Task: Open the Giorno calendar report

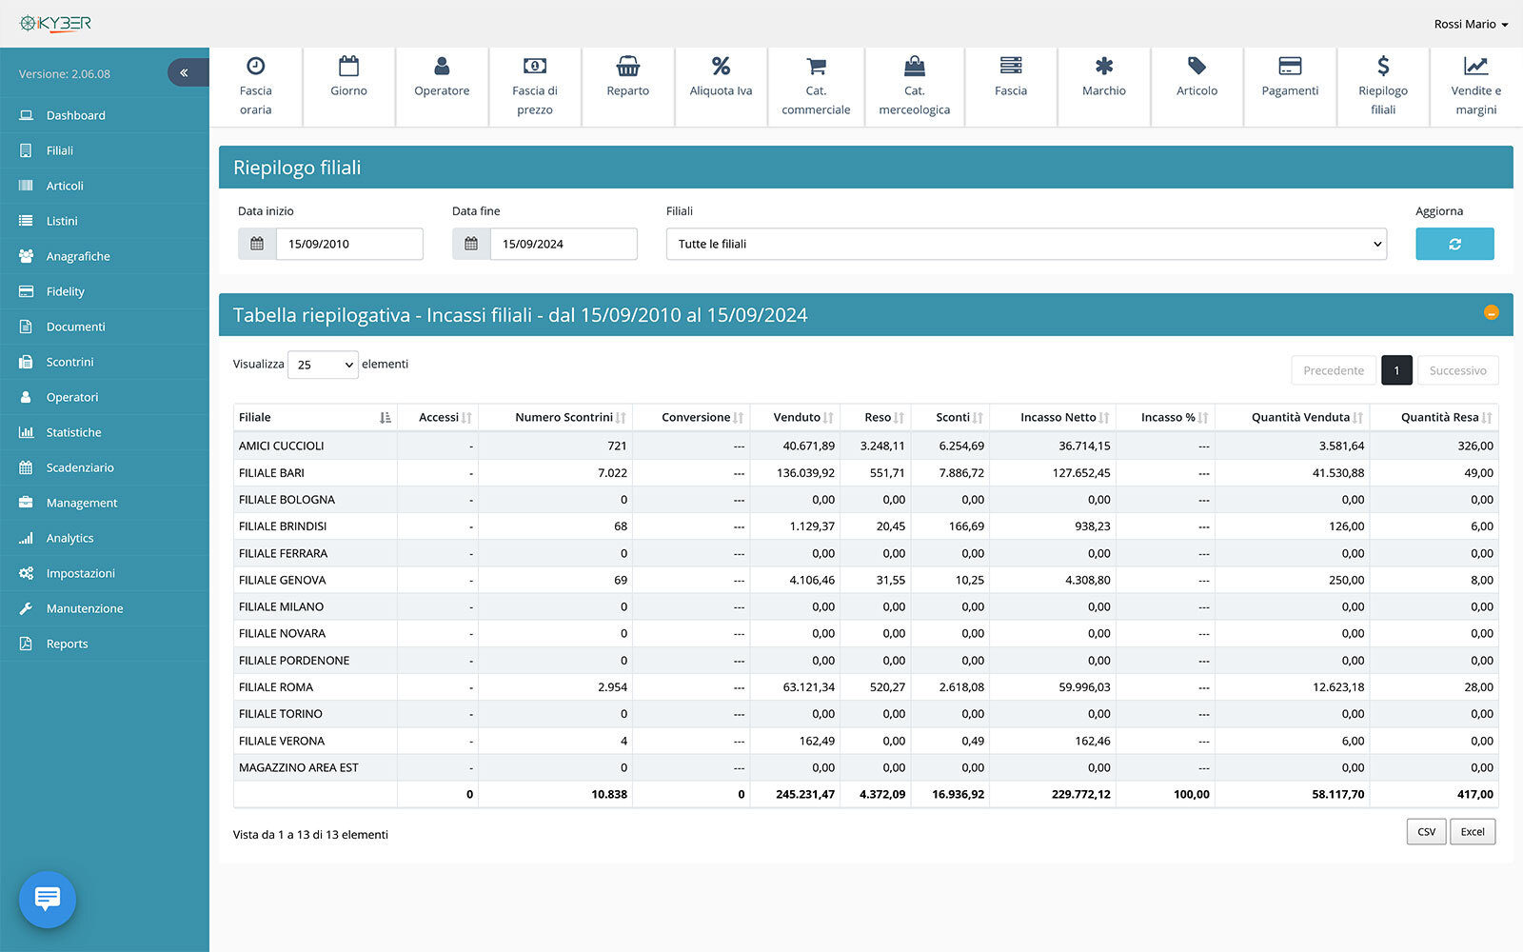Action: pos(348,87)
